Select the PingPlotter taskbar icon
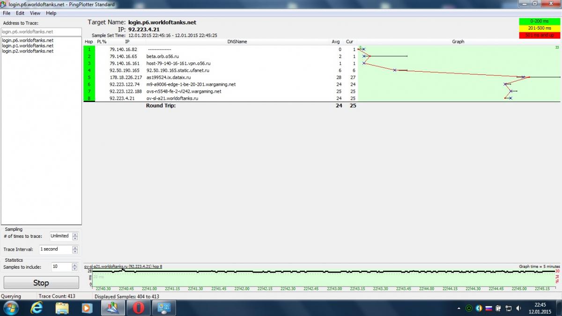Screen dimensions: 562x316 point(113,308)
